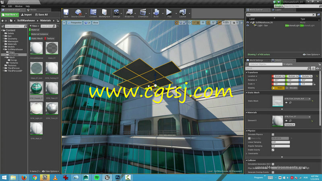The image size is (322, 181).
Task: Toggle Generate Overlap Events checkbox
Action: pyautogui.click(x=273, y=172)
